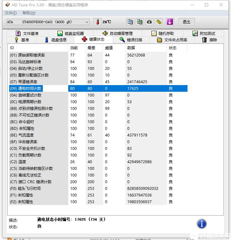Select the (C2) 温度 row

coord(98,162)
